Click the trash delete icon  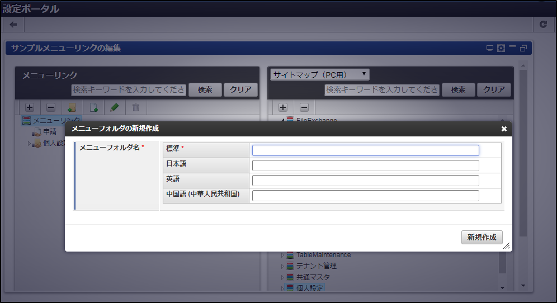tap(136, 107)
